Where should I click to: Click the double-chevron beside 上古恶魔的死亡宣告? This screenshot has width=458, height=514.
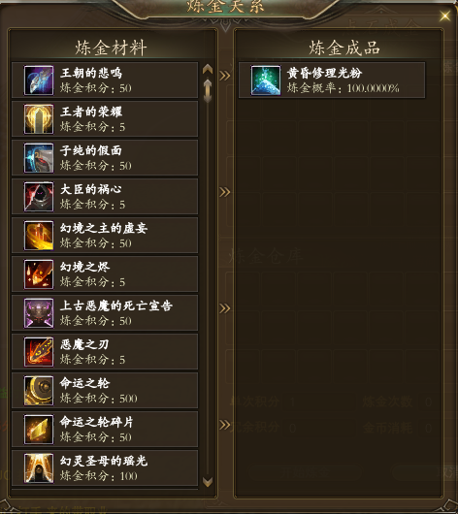point(225,308)
